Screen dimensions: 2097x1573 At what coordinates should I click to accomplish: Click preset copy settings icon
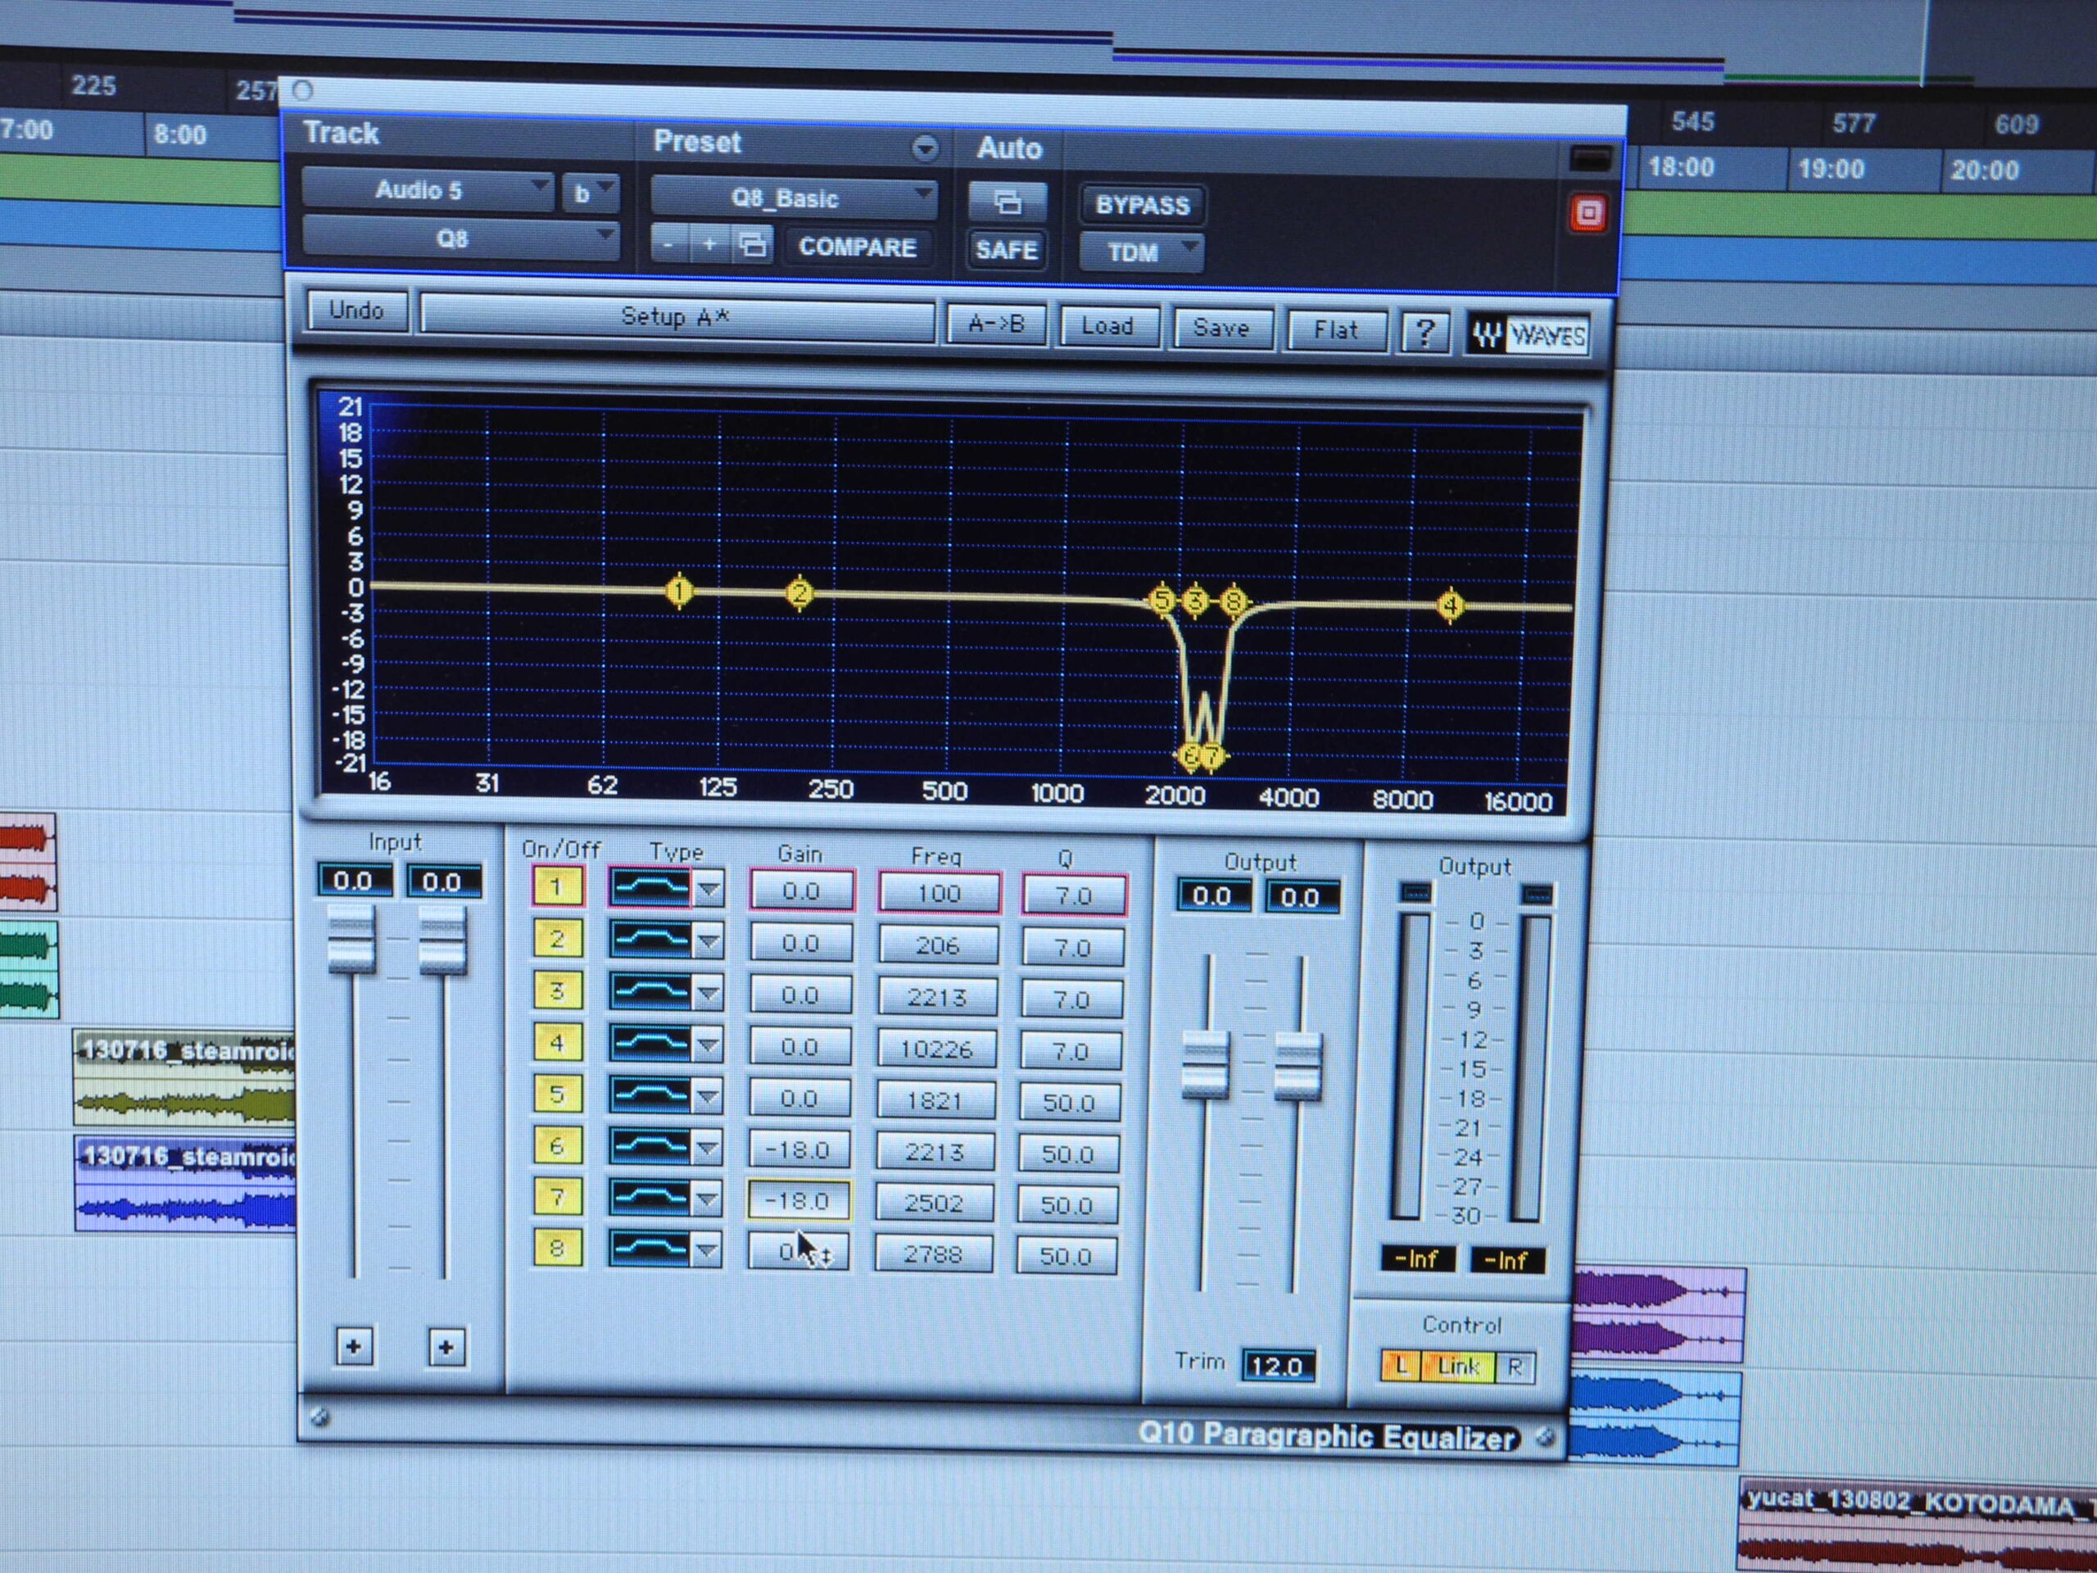(753, 246)
